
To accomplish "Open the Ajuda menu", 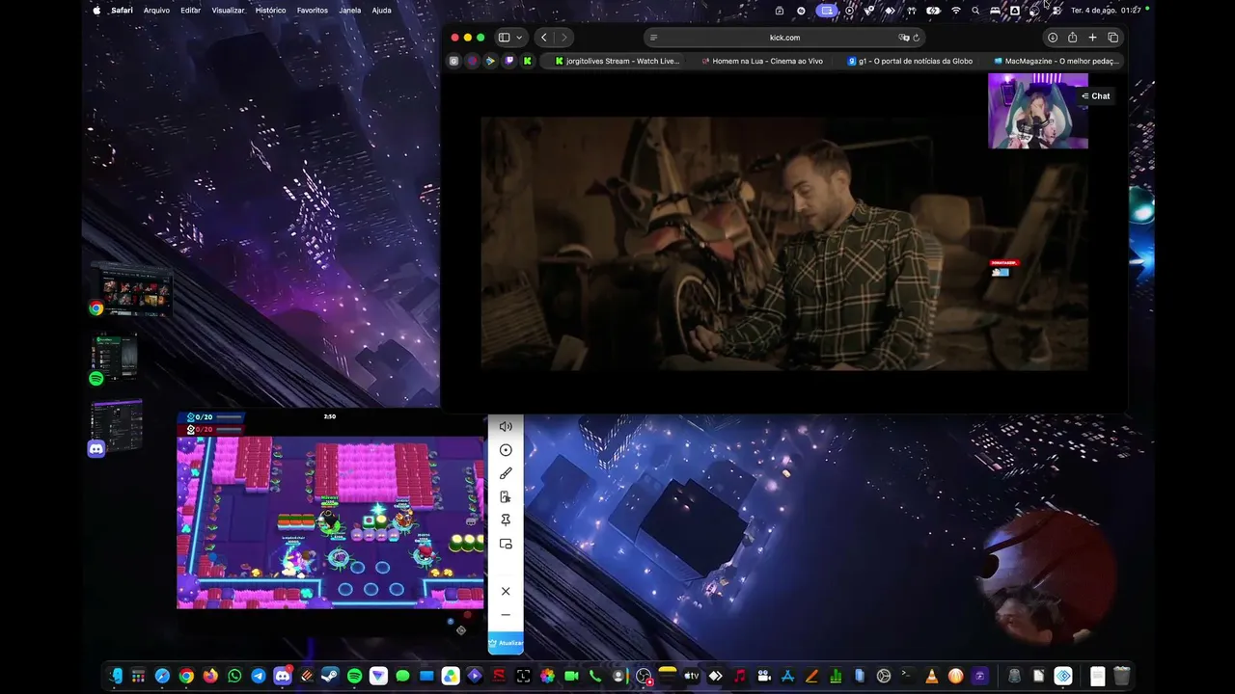I will [381, 11].
